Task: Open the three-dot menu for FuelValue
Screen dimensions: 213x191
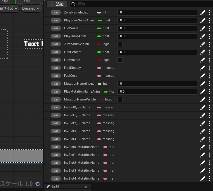Action: tap(209, 28)
